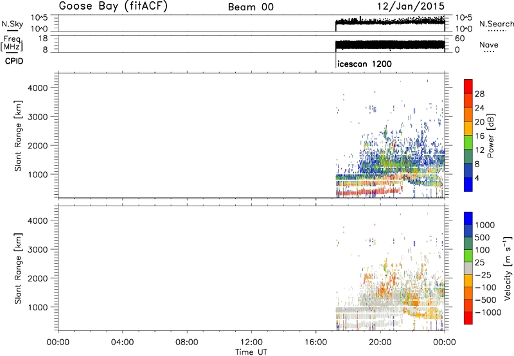Select the red top of power colorbar
The height and width of the screenshot is (356, 514).
468,85
